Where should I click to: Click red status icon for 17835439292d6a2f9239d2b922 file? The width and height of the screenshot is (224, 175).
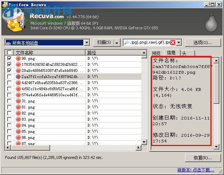pyautogui.click(x=18, y=64)
